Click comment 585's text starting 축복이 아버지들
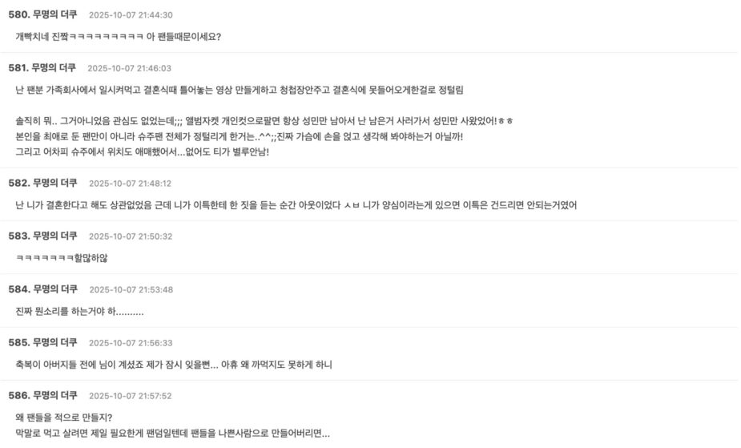Image resolution: width=741 pixels, height=448 pixels. click(174, 365)
